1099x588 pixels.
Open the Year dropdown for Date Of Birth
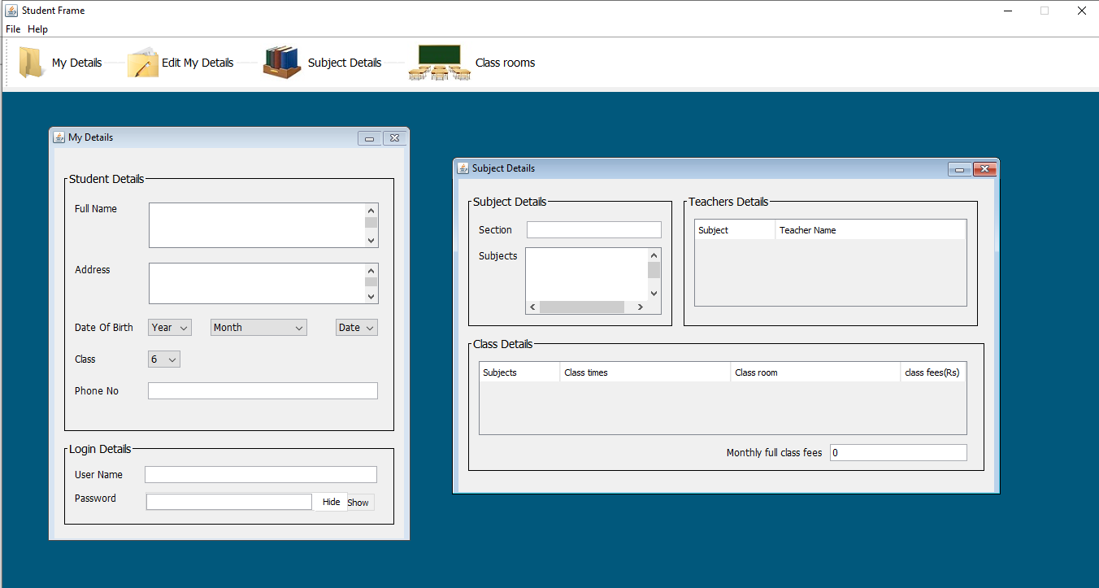[x=169, y=327]
